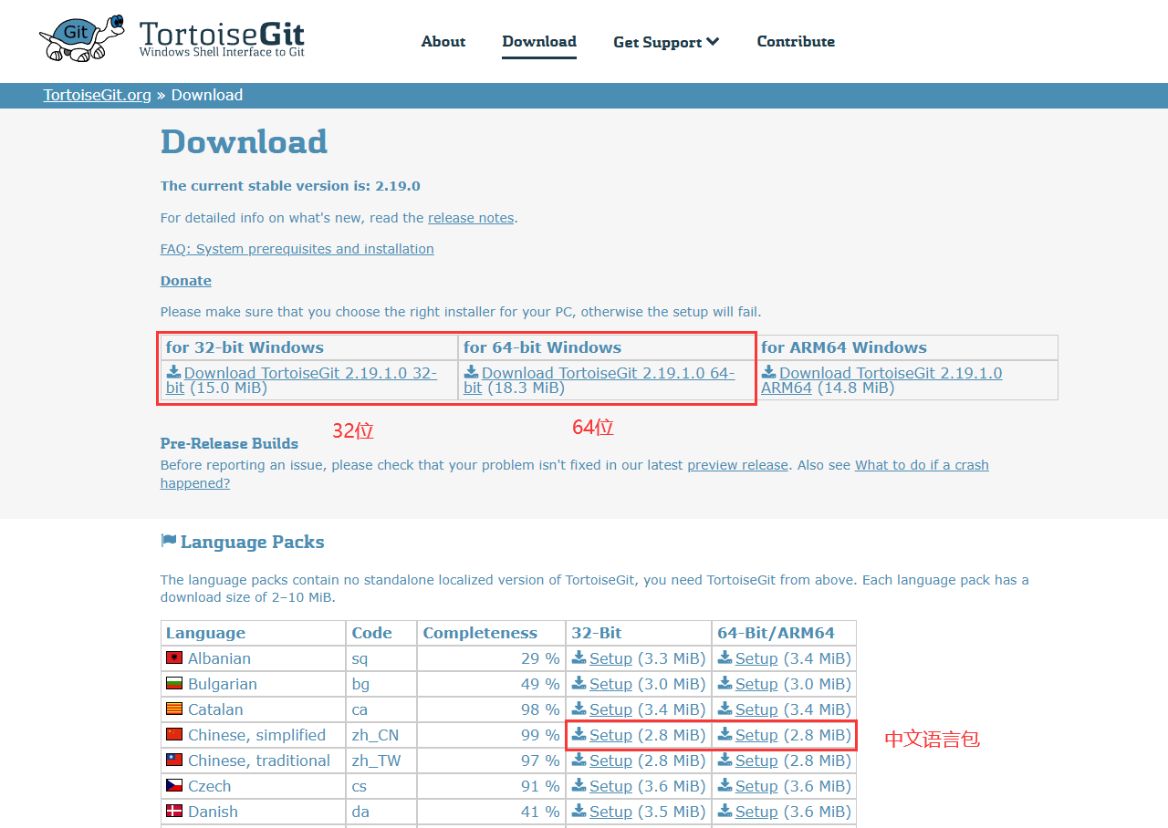
Task: Go to the Download nav item
Action: click(x=539, y=41)
